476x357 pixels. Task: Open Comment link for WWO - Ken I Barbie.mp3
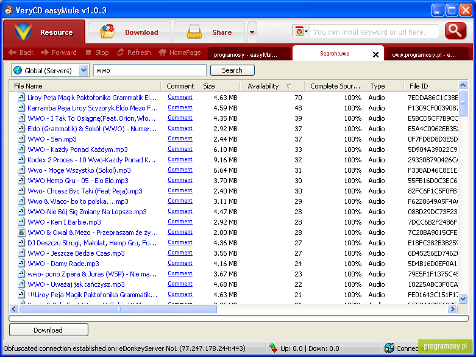(180, 222)
